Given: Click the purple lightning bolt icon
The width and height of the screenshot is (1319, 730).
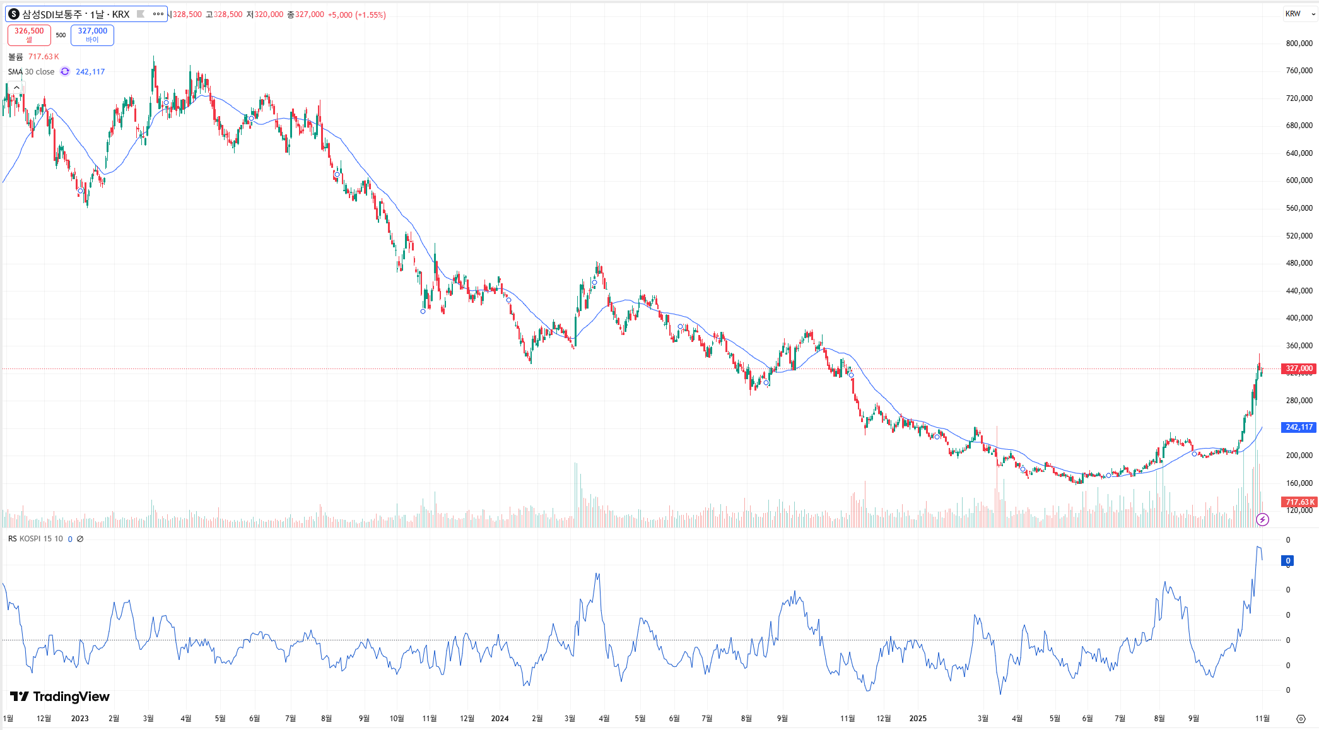Looking at the screenshot, I should tap(1262, 520).
